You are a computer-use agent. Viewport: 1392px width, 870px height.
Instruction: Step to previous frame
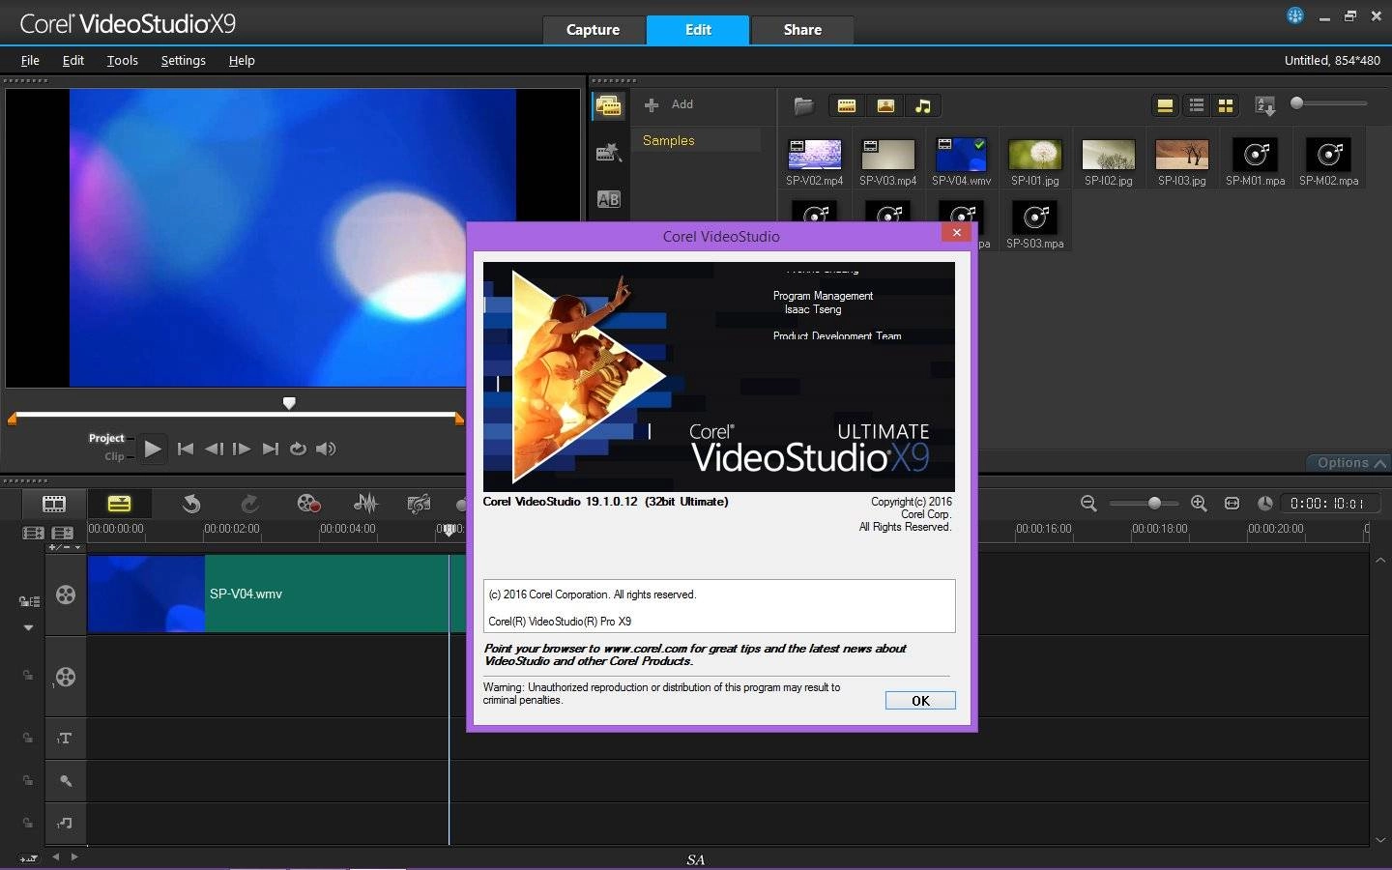tap(214, 449)
